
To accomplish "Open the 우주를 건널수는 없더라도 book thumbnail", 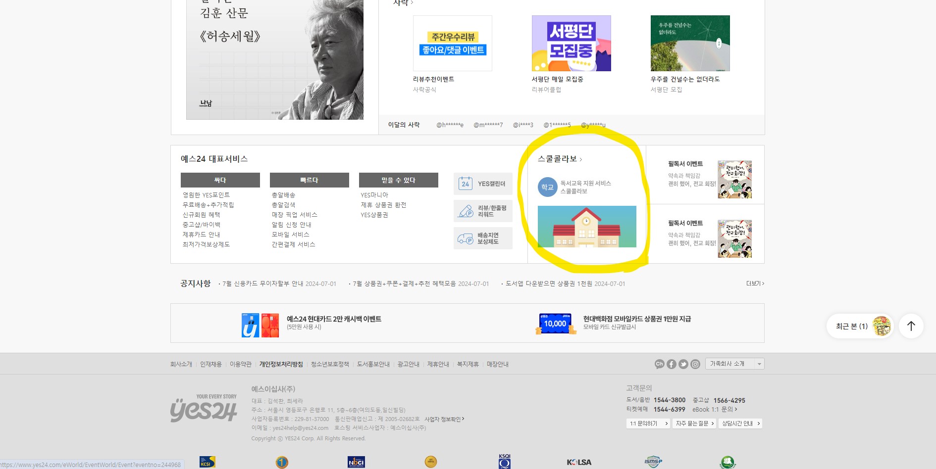I will 690,43.
